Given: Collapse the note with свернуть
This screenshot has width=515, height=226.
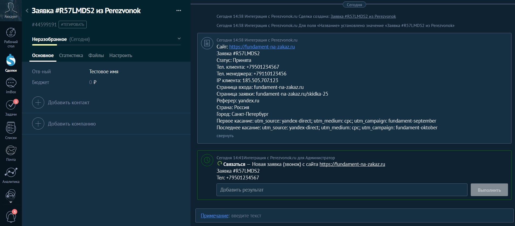Looking at the screenshot, I should [x=225, y=136].
